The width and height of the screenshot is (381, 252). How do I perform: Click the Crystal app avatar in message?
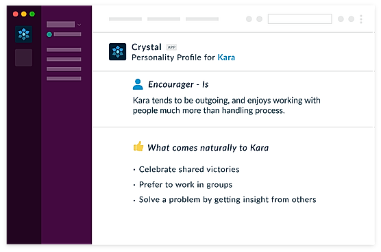click(x=118, y=52)
